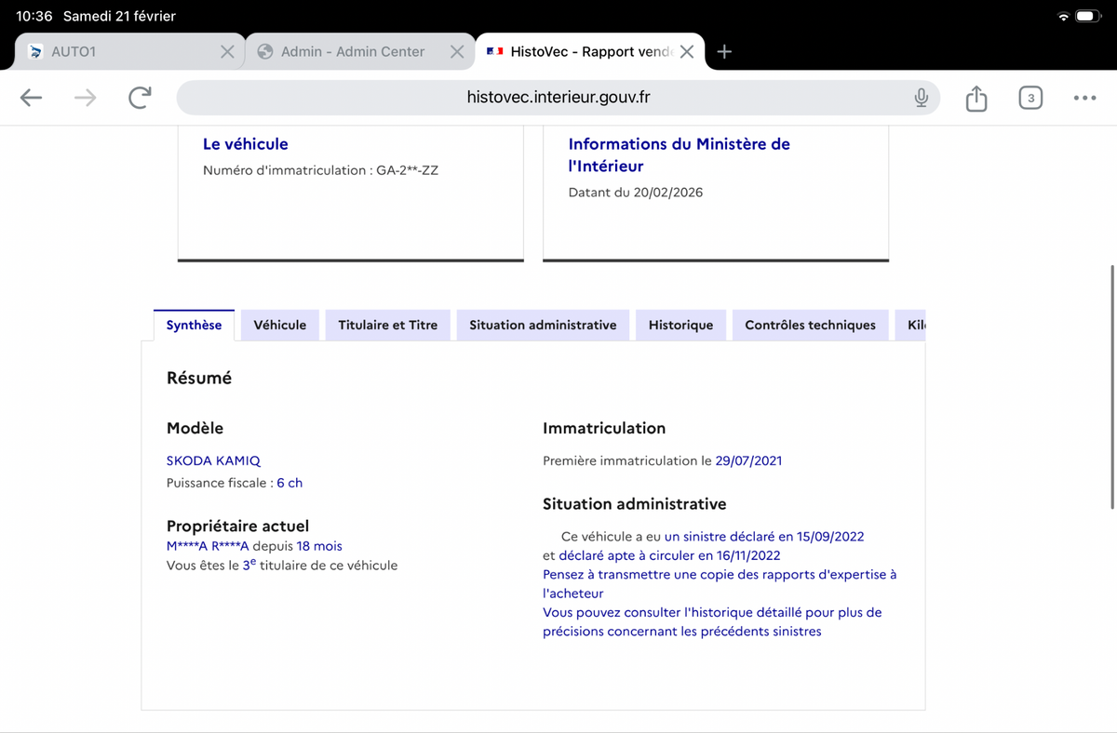Reload the HistoVec page

pyautogui.click(x=140, y=98)
